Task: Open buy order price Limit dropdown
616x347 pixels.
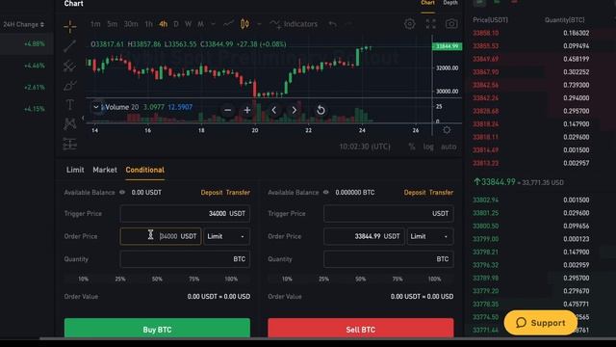Action: coord(227,236)
